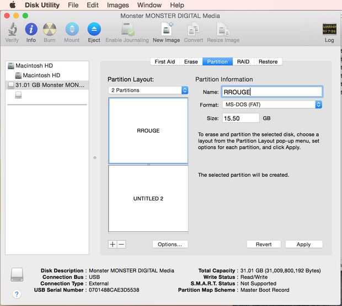
Task: Click the sidebar splitter dot handle
Action: tap(95, 157)
